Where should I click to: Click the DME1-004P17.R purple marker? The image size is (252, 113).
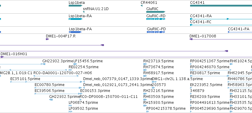tap(47, 39)
